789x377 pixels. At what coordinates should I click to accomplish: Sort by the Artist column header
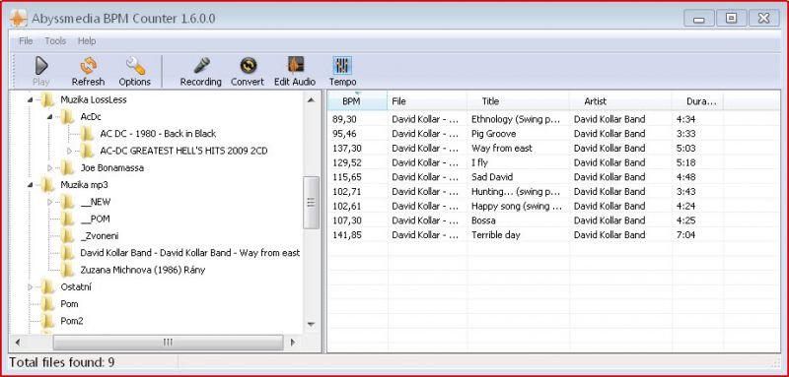point(621,101)
